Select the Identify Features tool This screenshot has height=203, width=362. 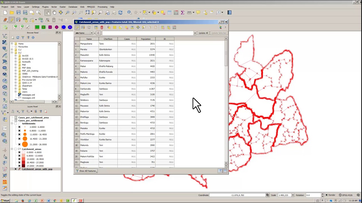click(x=129, y=12)
